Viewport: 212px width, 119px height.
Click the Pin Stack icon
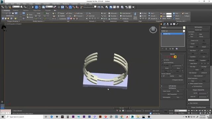point(163,49)
